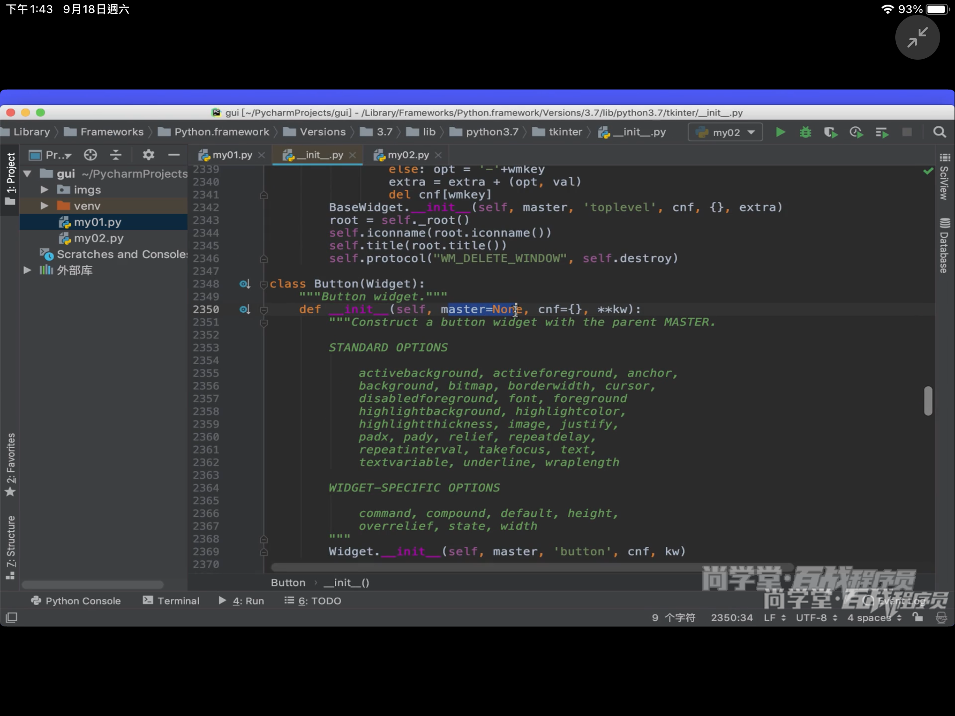The height and width of the screenshot is (716, 955).
Task: Change LF line separator in status bar
Action: 775,618
